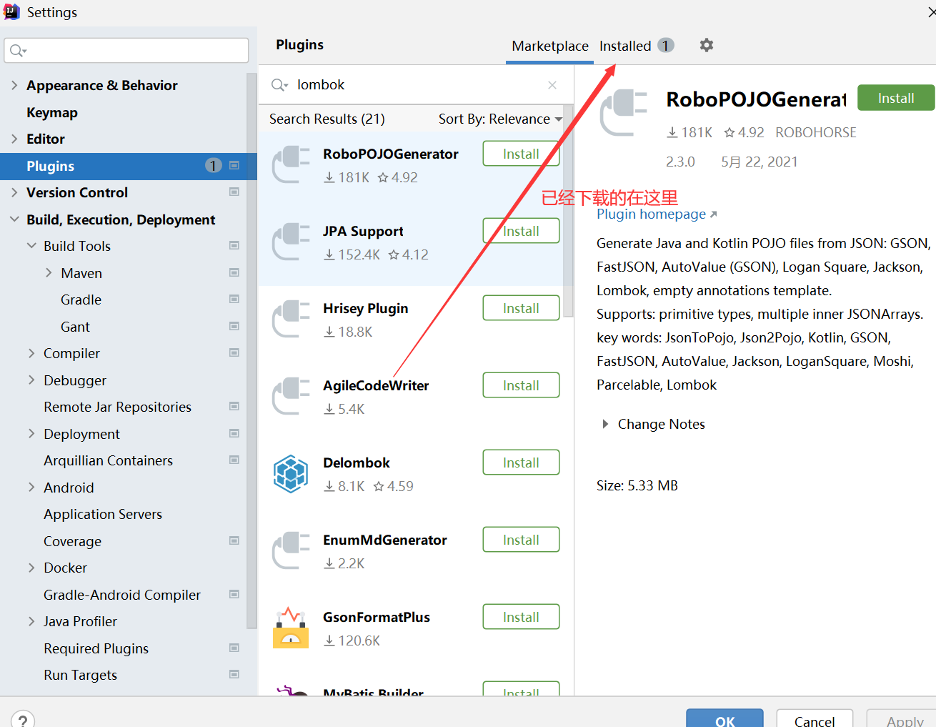Select the EnumMdGenerator plugin icon
The image size is (936, 727).
click(291, 550)
